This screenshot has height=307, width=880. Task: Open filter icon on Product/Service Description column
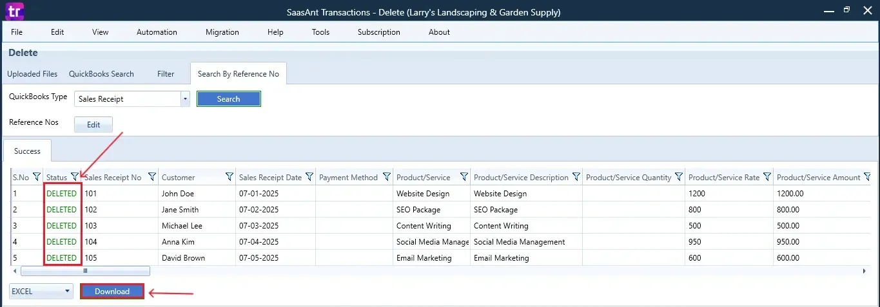coord(576,177)
